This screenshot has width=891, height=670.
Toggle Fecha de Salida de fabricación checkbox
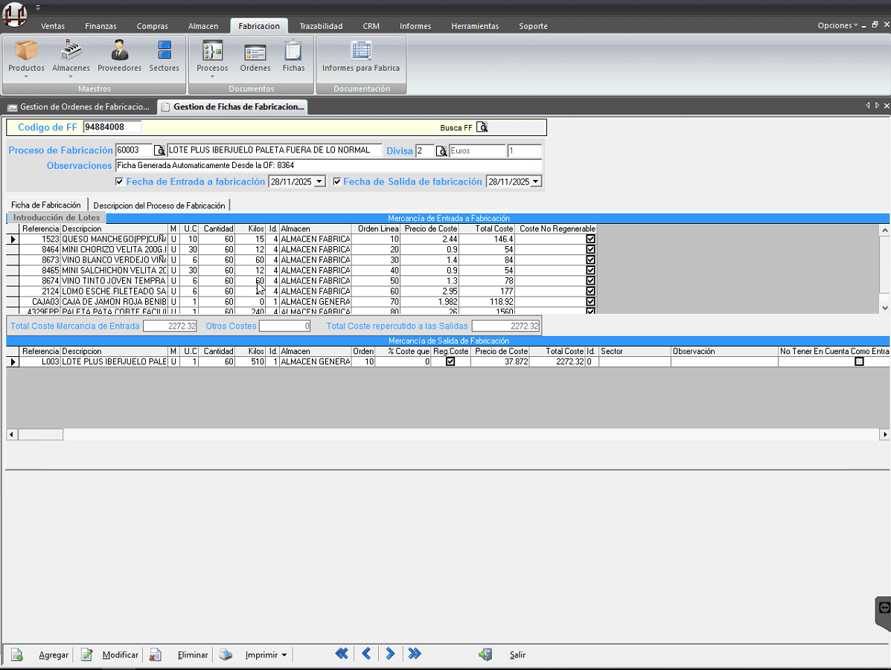(x=337, y=181)
